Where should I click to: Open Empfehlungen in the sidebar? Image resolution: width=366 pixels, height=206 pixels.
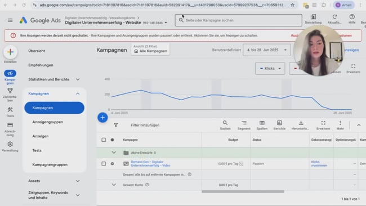(x=41, y=65)
